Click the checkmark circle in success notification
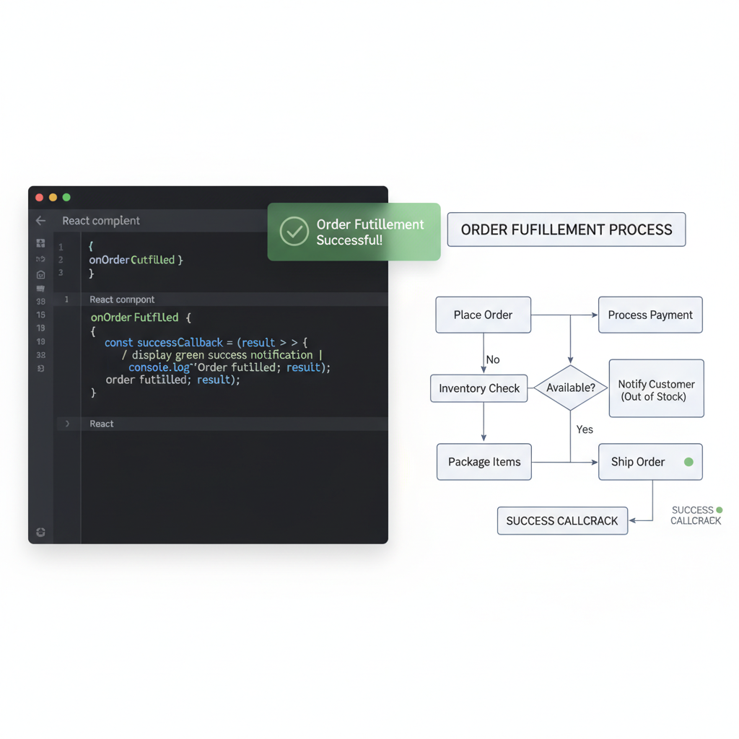Image resolution: width=739 pixels, height=739 pixels. pos(294,232)
